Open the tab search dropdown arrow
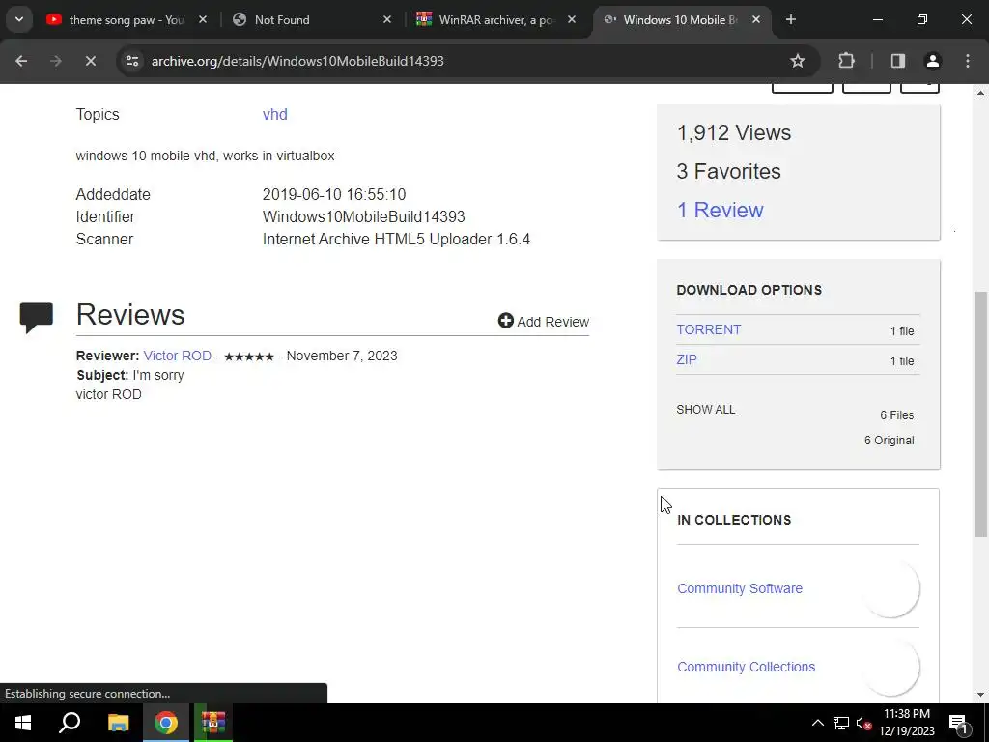 [19, 19]
